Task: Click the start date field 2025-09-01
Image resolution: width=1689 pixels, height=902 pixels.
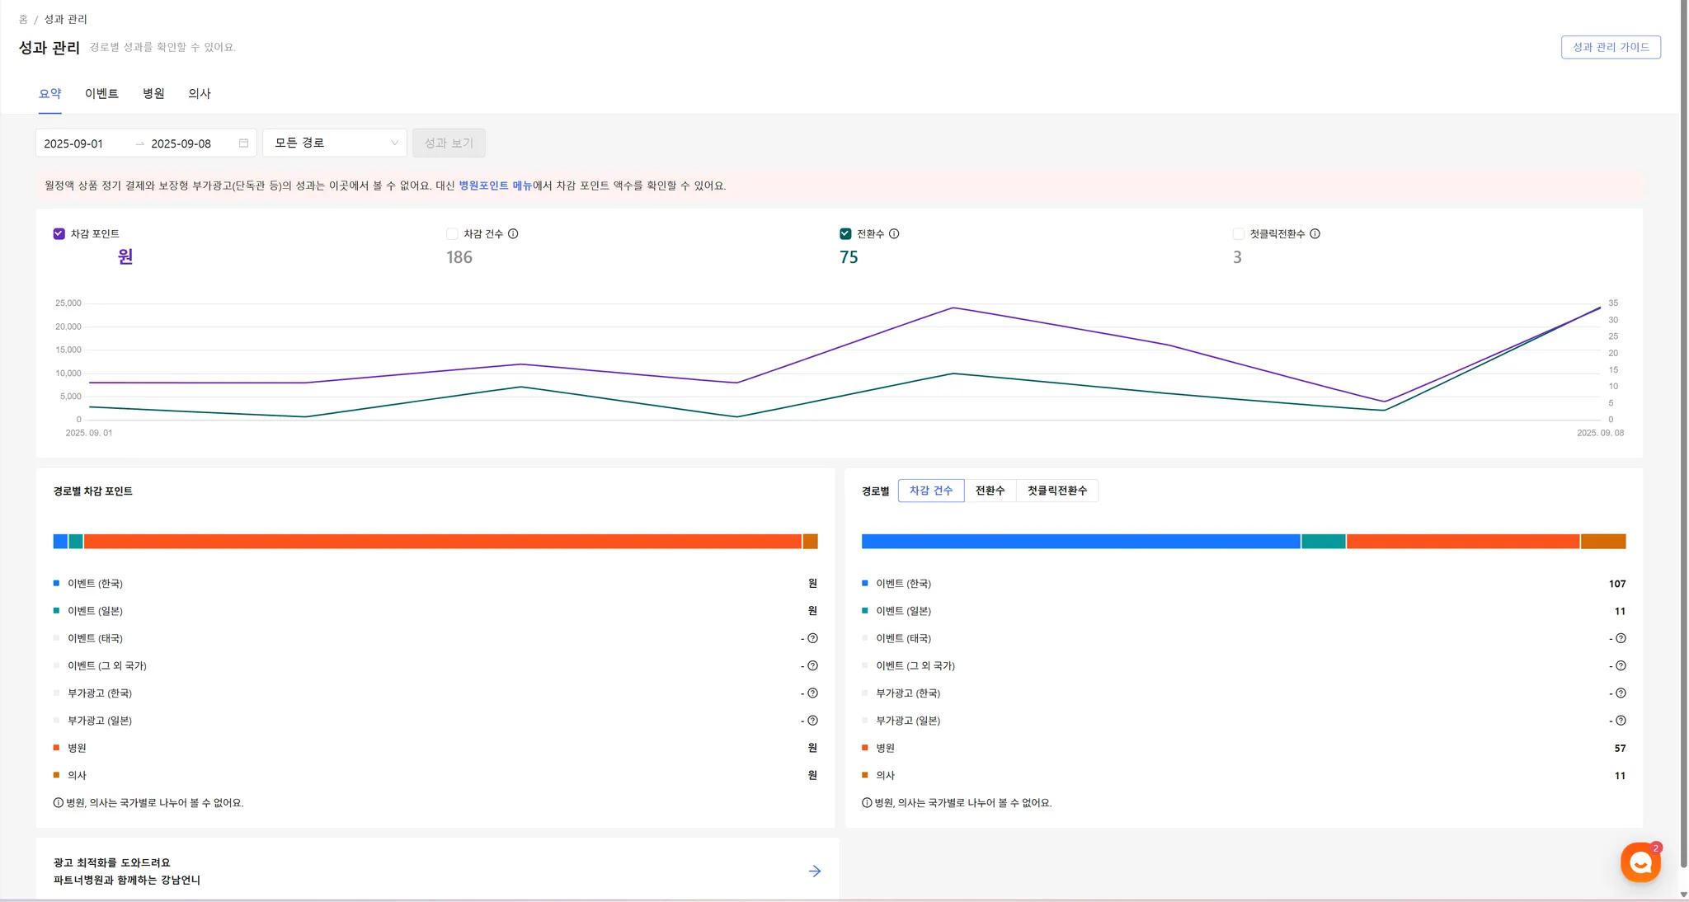Action: 74,143
